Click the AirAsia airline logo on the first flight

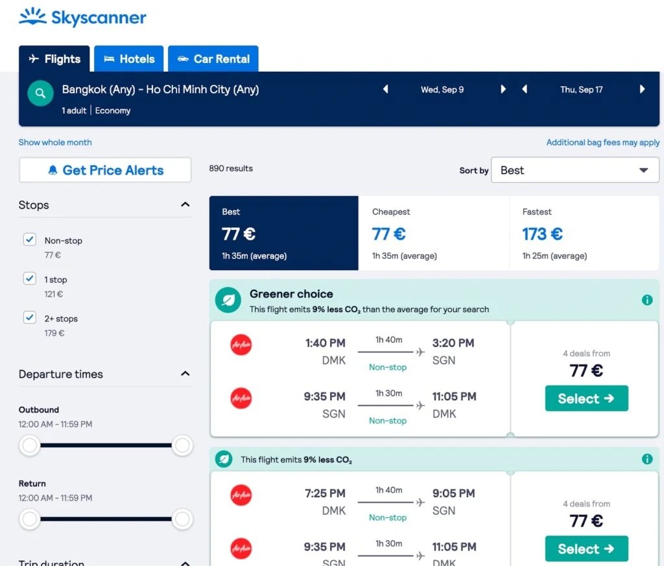(x=241, y=345)
